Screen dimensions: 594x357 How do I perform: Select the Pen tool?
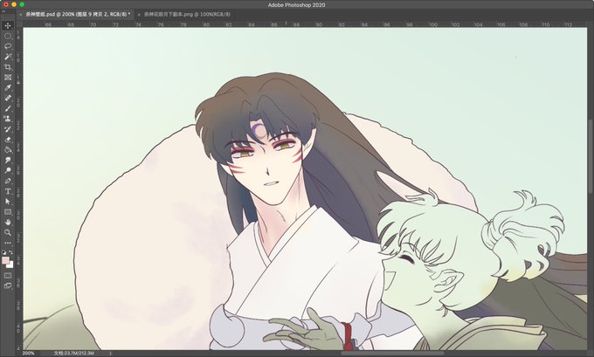pyautogui.click(x=8, y=181)
